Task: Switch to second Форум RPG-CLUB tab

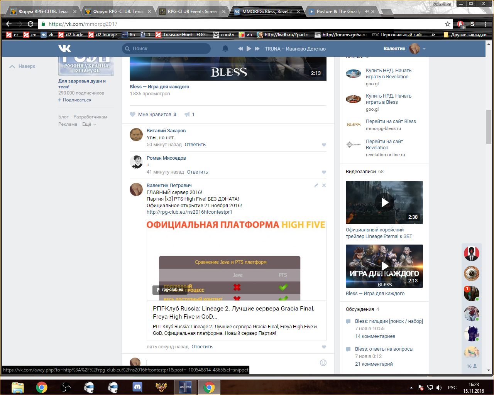Action: [118, 12]
